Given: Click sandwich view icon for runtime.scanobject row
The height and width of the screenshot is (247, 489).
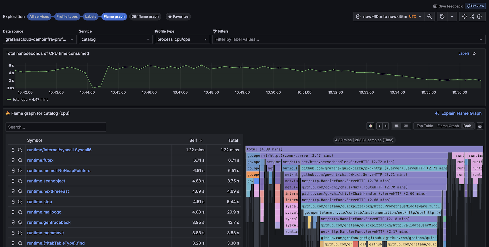Looking at the screenshot, I should point(13,181).
